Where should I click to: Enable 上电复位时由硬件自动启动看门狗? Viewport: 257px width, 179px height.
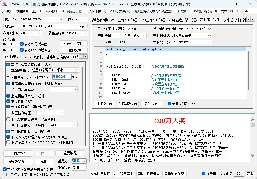[8, 119]
